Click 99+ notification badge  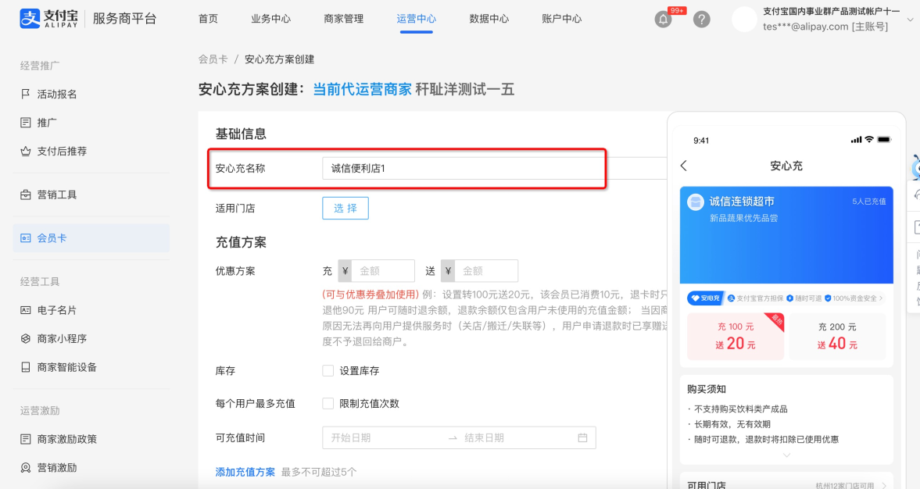pyautogui.click(x=676, y=11)
